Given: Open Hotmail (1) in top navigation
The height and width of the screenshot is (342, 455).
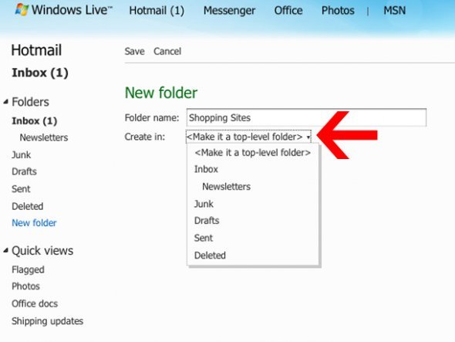Looking at the screenshot, I should pyautogui.click(x=157, y=11).
